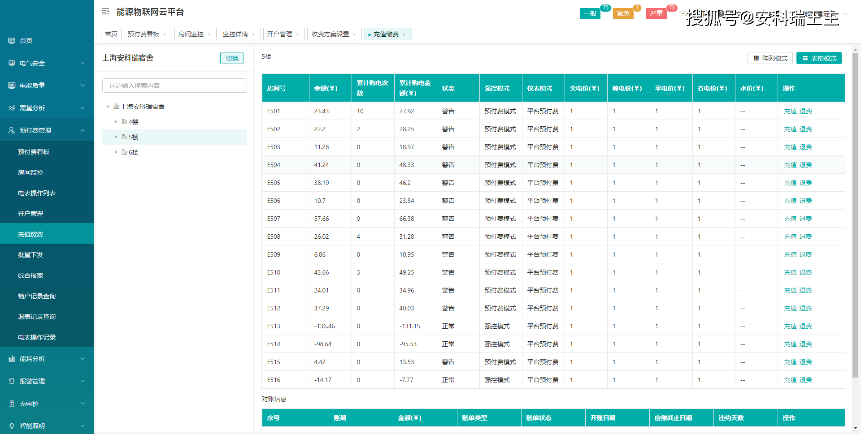The height and width of the screenshot is (434, 861).
Task: Switch to 表格模式 table view
Action: [819, 58]
